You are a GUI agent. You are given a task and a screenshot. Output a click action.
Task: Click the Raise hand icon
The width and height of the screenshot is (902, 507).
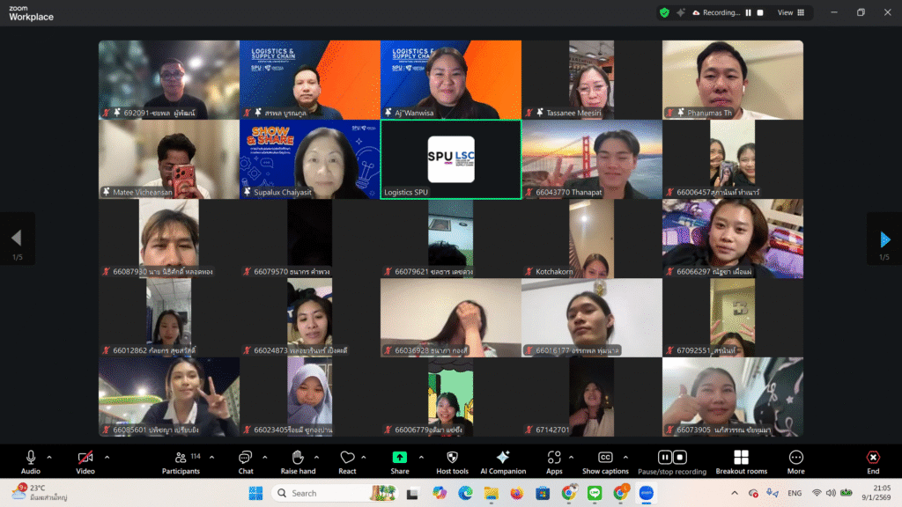point(297,461)
